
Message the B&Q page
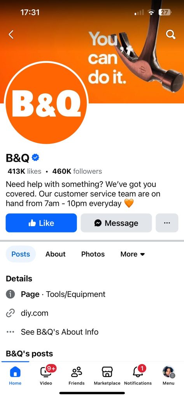(116, 223)
